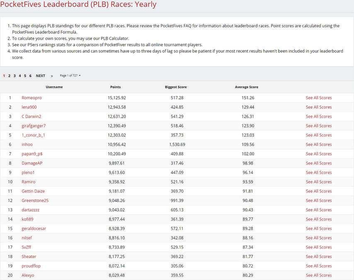The image size is (354, 280).
Task: Open proudflop's player profile
Action: click(31, 266)
